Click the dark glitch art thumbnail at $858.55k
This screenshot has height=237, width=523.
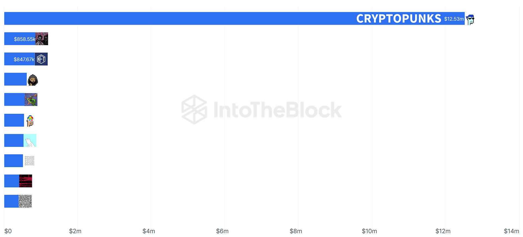42,39
